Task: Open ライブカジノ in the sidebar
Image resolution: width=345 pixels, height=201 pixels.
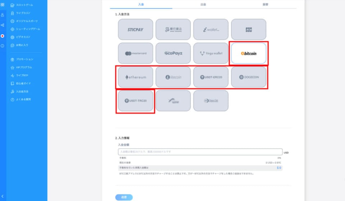Action: pos(20,13)
